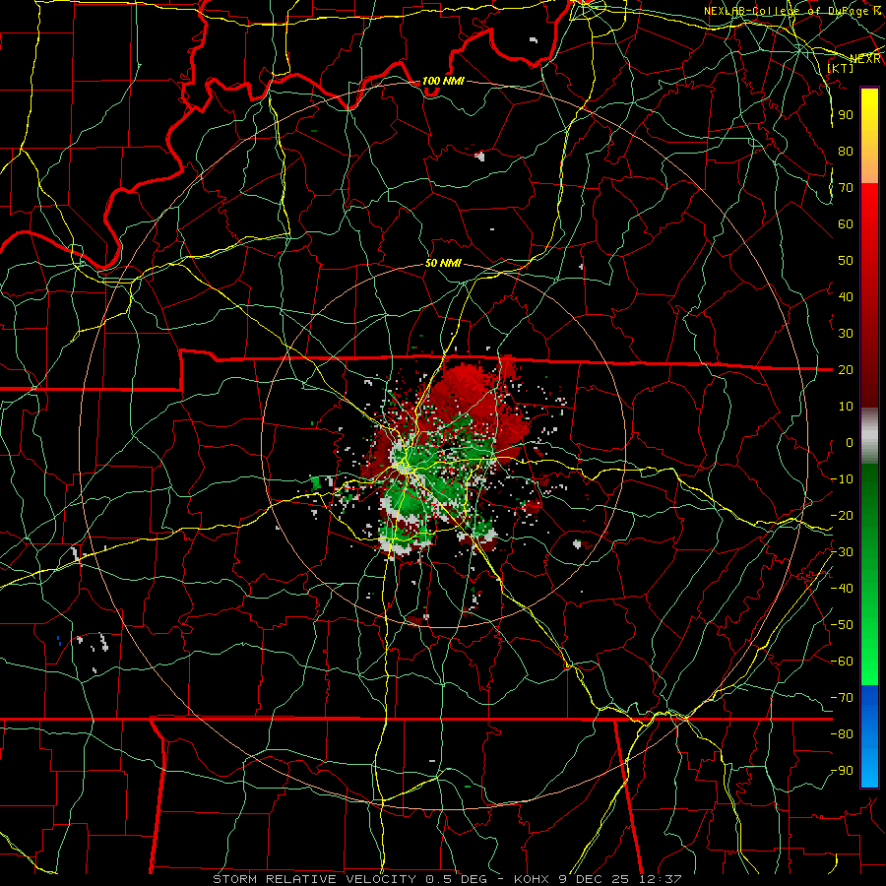Click the "50" value on the velocity scale
The width and height of the screenshot is (886, 886).
point(846,261)
